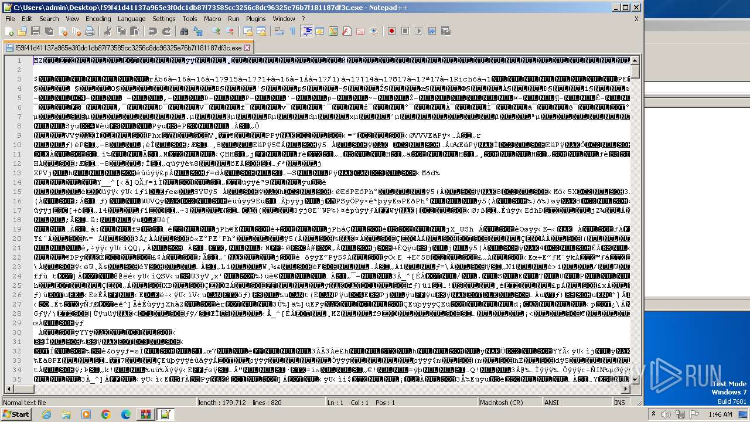Open the ? help menu

303,19
